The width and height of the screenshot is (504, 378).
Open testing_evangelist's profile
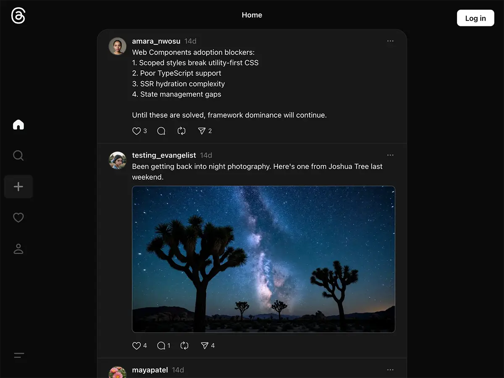coord(164,155)
